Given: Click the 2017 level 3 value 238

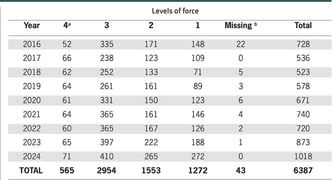Looking at the screenshot, I should point(107,58).
